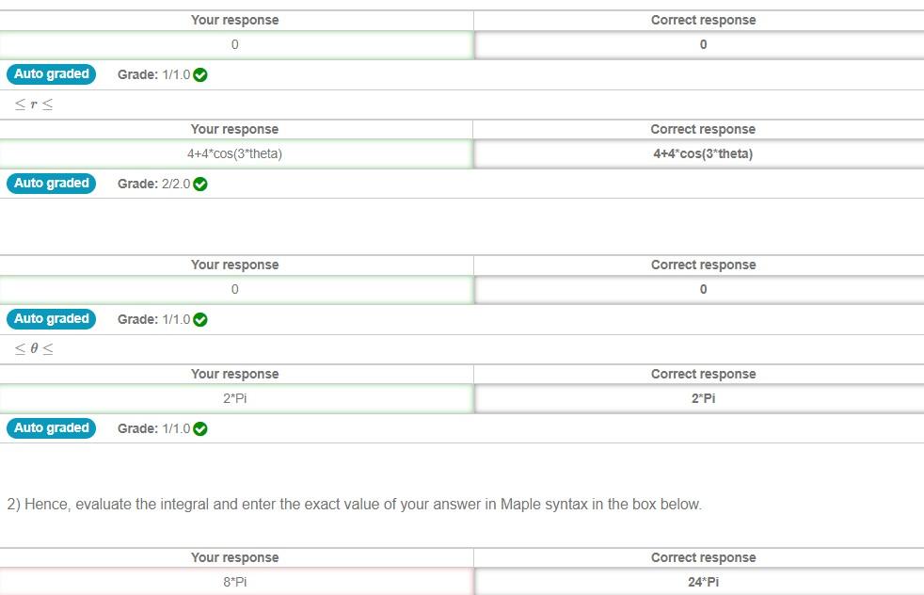This screenshot has height=595, width=924.
Task: Click the topmost Auto graded badge
Action: click(52, 74)
